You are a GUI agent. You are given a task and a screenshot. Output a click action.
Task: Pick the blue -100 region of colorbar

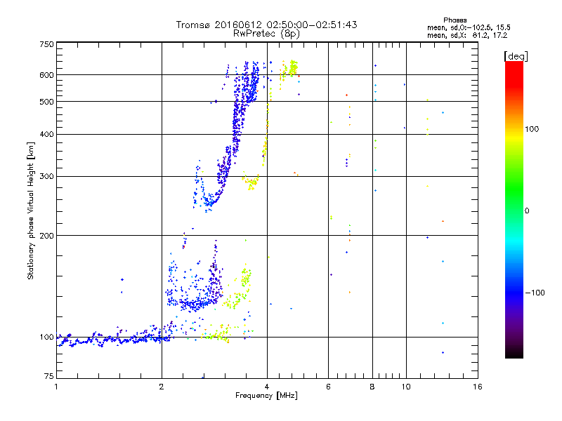pyautogui.click(x=514, y=292)
